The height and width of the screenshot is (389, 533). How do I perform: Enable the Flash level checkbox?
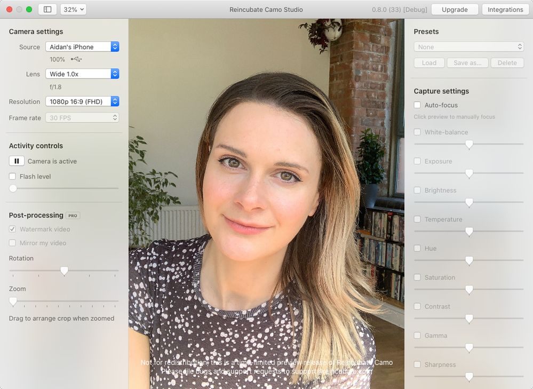click(13, 177)
